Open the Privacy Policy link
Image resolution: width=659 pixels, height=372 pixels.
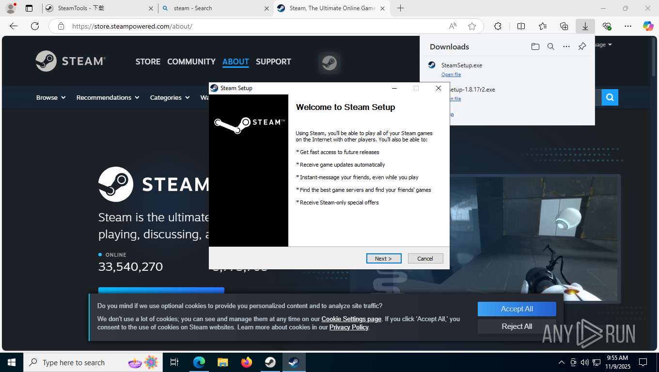click(x=349, y=327)
